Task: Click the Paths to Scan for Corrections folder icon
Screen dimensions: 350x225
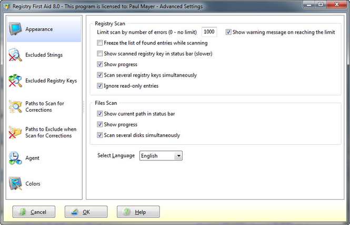Action: coord(15,106)
